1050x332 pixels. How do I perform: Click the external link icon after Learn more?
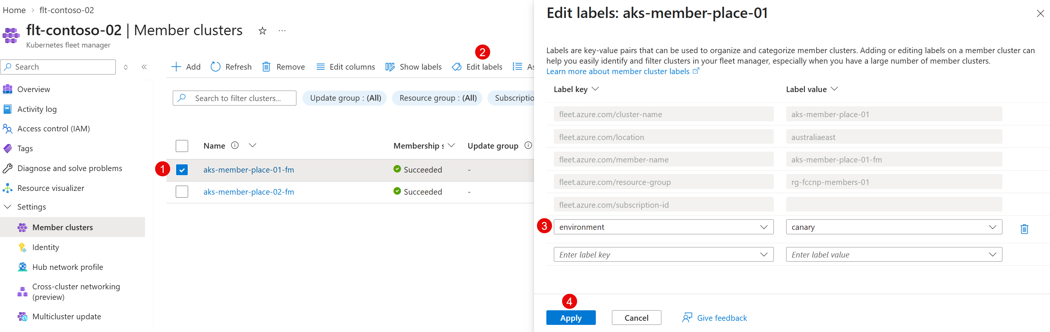point(696,71)
